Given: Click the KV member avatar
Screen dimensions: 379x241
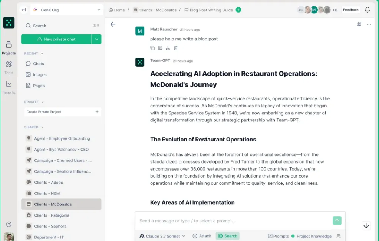Looking at the screenshot, I should [301, 10].
